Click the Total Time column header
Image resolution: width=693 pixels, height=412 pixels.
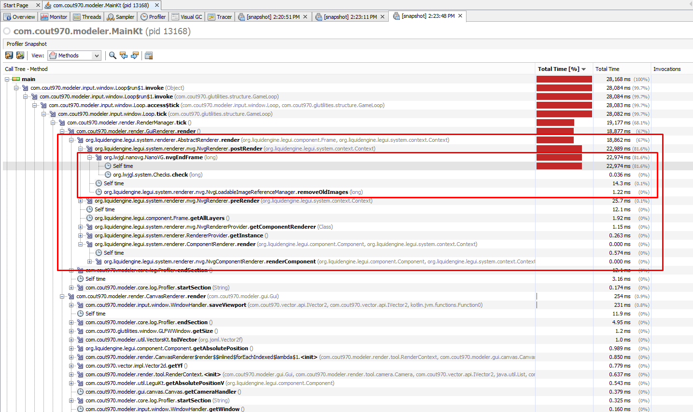pos(622,69)
